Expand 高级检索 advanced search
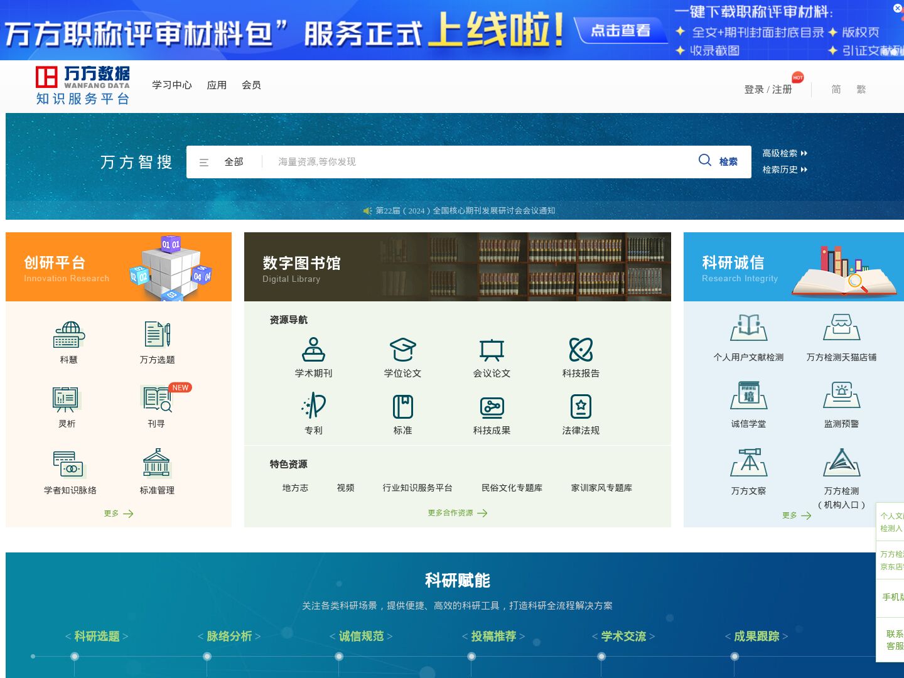 (785, 153)
